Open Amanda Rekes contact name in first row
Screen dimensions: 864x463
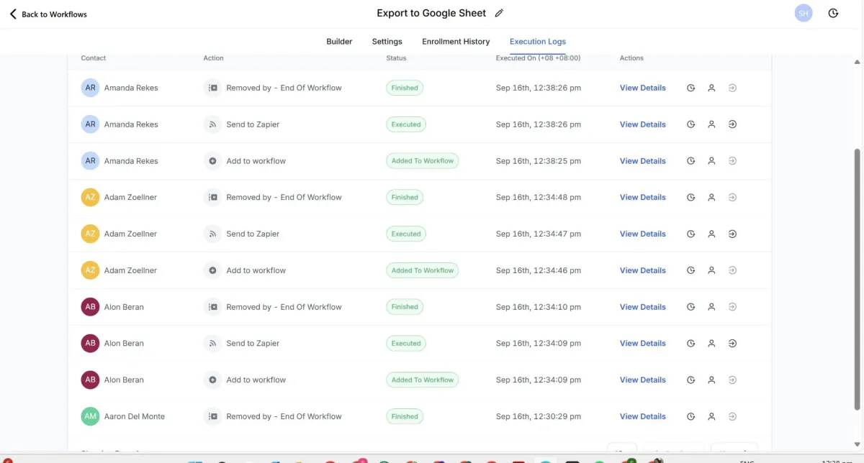tap(131, 88)
